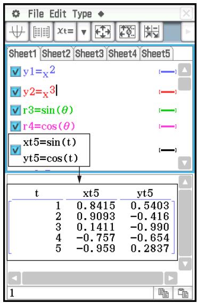Image resolution: width=197 pixels, height=303 pixels.
Task: Select table cell 0.8415
Action: pos(96,205)
